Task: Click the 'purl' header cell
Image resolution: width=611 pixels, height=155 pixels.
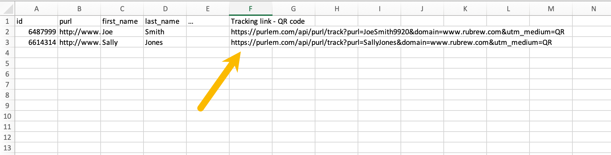Action: pos(79,21)
